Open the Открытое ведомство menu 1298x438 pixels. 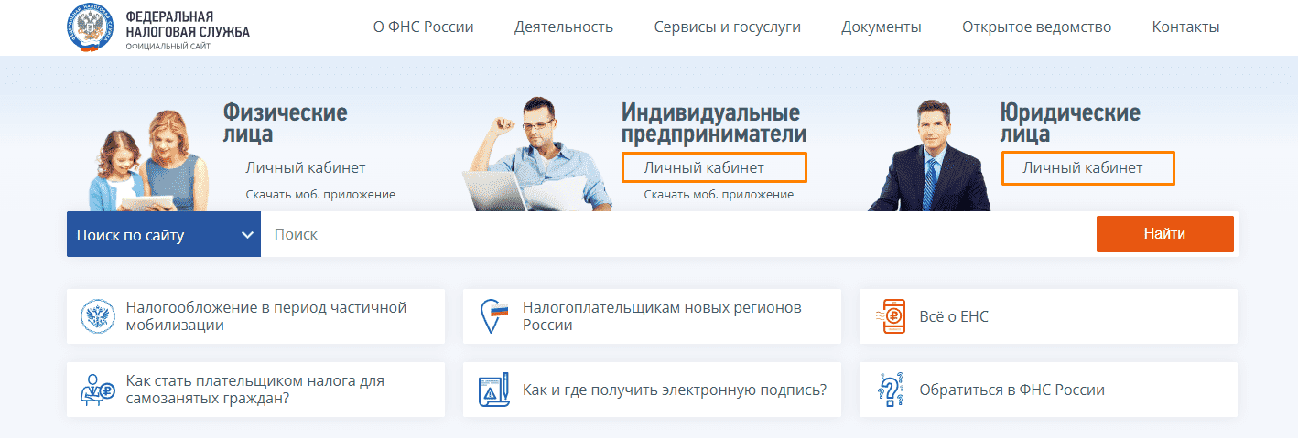point(1037,27)
